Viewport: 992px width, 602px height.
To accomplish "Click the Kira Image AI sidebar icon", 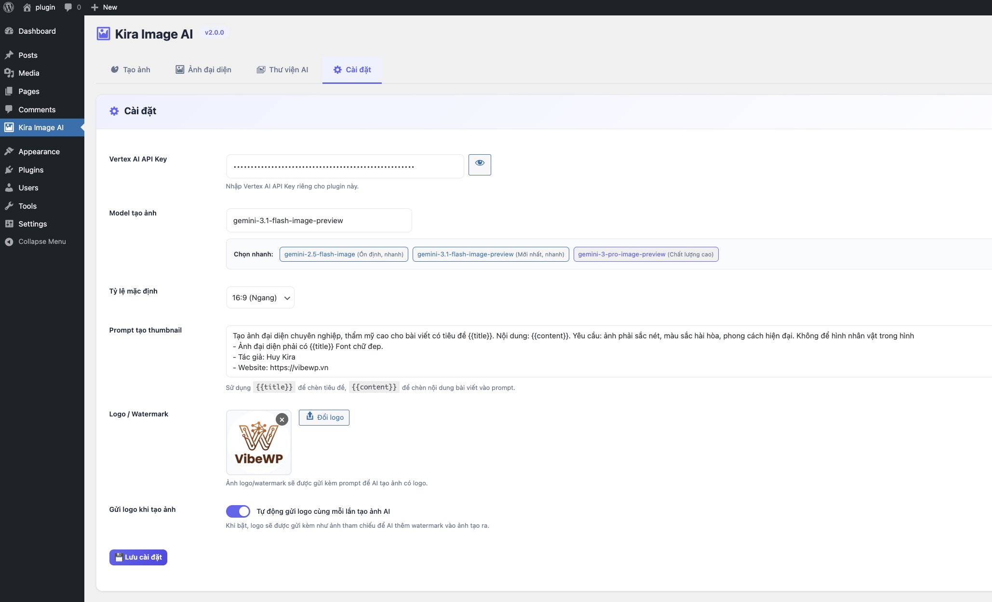I will pyautogui.click(x=9, y=127).
